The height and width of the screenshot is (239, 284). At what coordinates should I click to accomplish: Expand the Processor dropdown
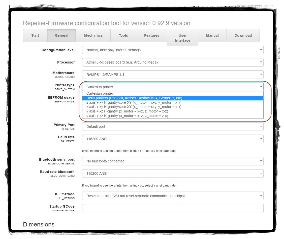(x=173, y=62)
